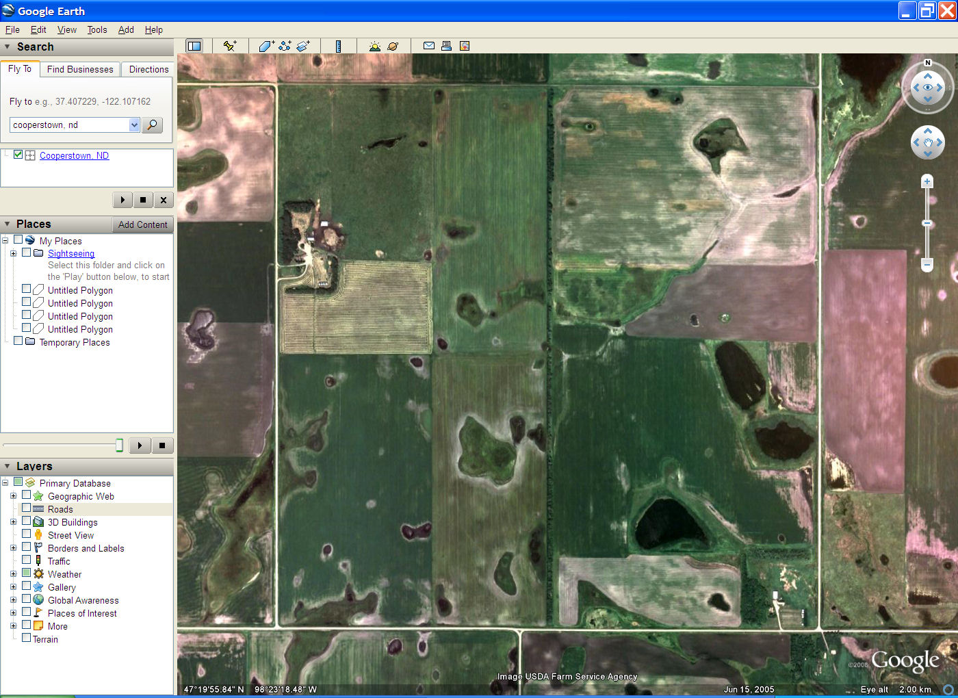Zoom out with the minus button

pyautogui.click(x=927, y=263)
